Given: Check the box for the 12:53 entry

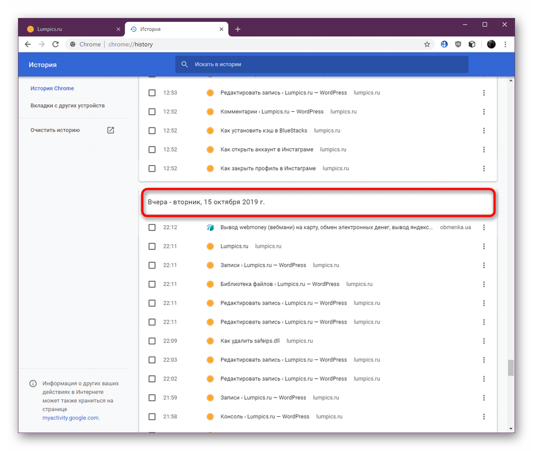Looking at the screenshot, I should click(152, 93).
